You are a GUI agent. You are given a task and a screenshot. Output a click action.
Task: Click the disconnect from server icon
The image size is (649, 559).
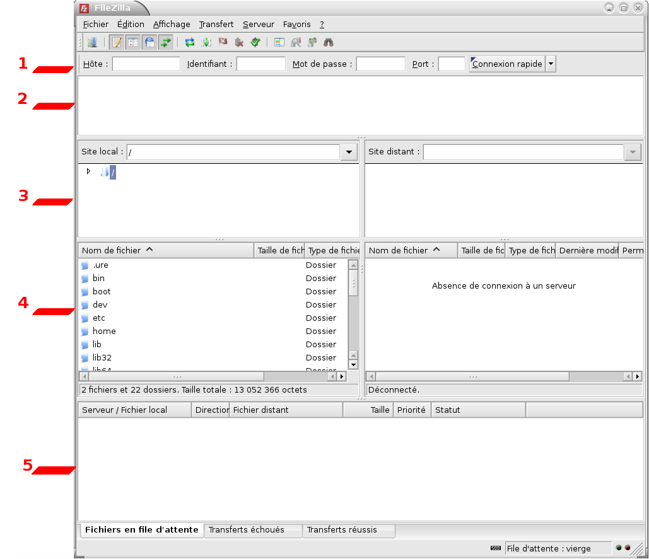(x=239, y=43)
